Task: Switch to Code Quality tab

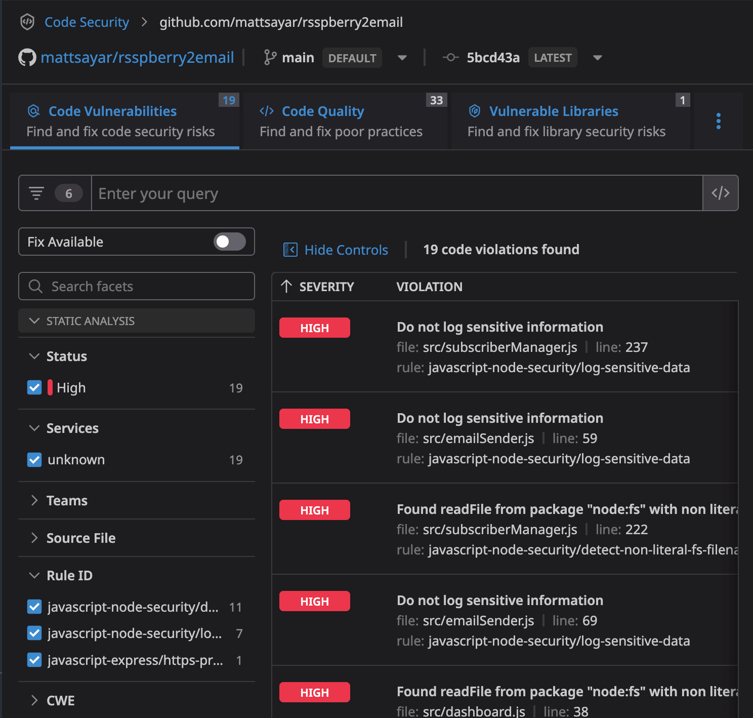Action: point(345,121)
